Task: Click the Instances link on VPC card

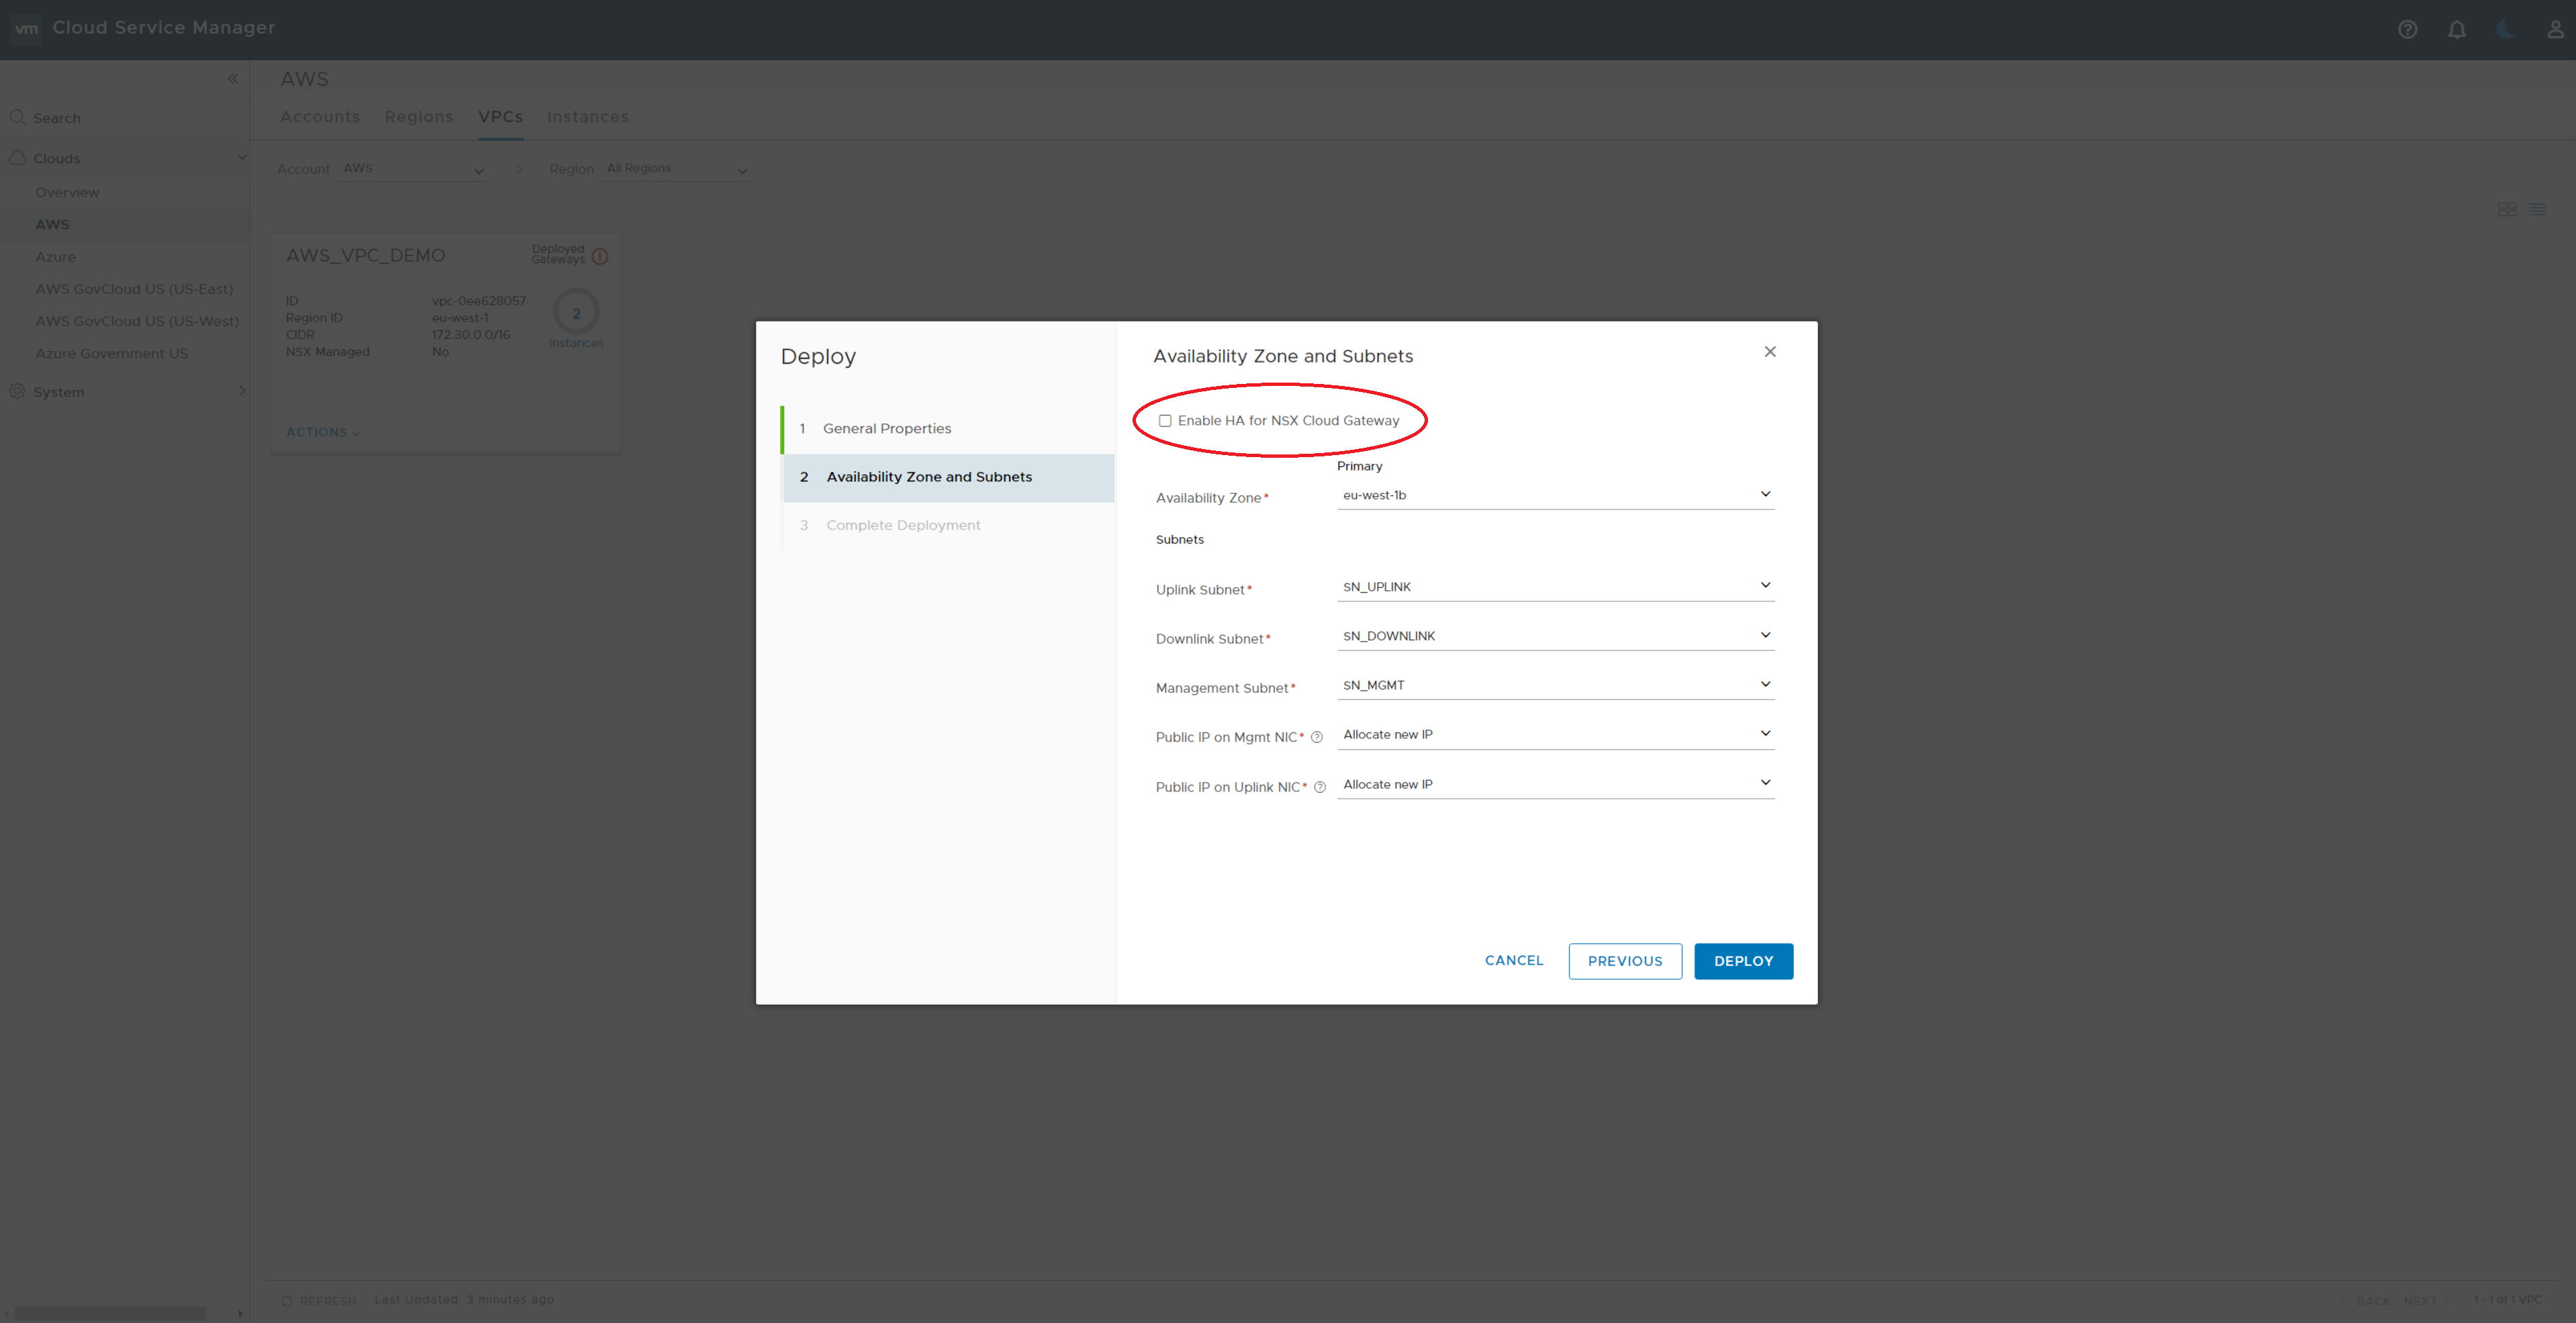Action: pos(575,343)
